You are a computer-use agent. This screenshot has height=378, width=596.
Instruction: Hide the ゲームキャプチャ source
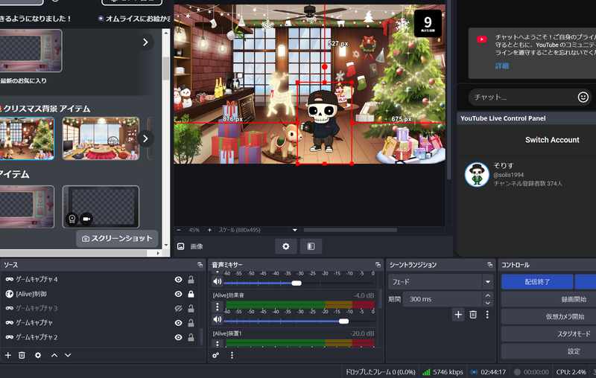click(x=178, y=323)
